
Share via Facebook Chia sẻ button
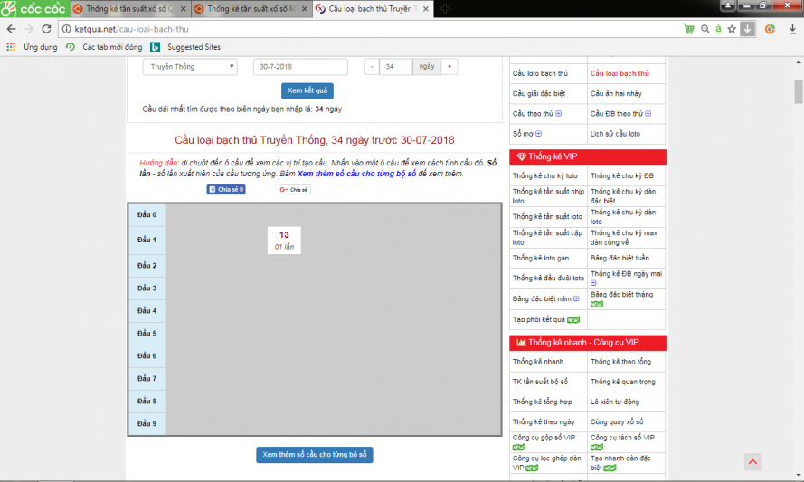pyautogui.click(x=225, y=190)
